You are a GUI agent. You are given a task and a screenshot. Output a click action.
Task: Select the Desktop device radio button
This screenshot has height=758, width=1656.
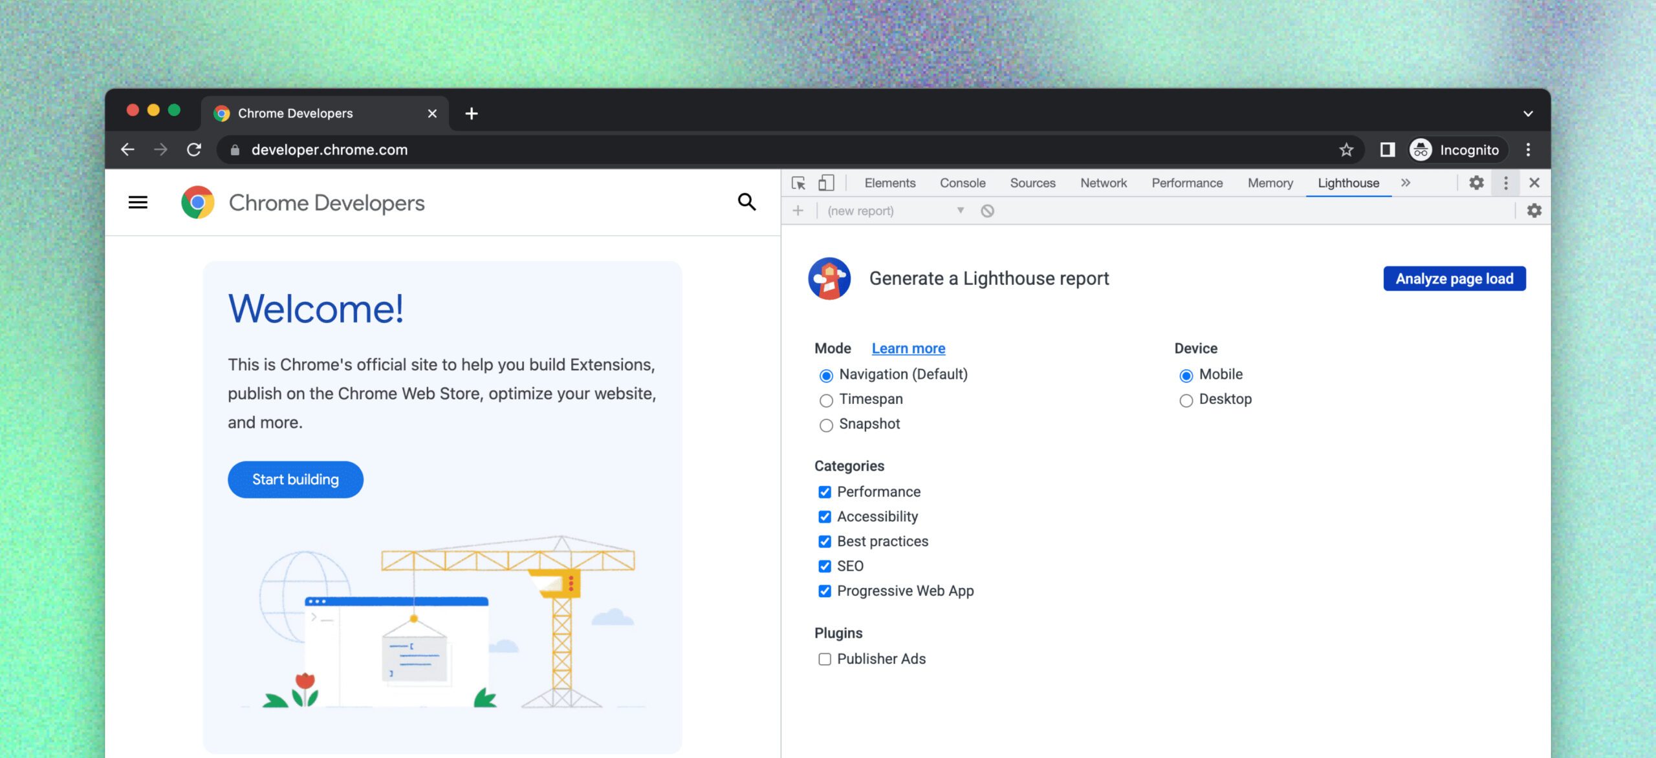coord(1186,401)
